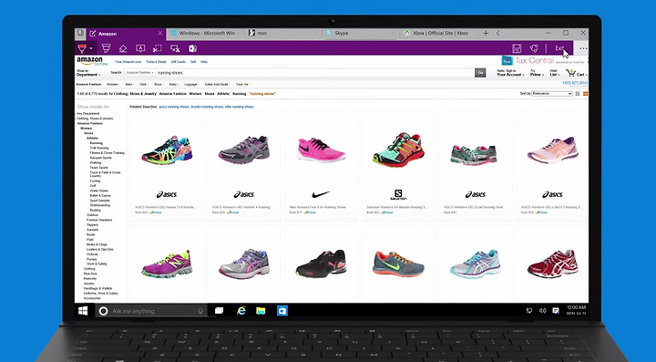Switch to orange grid view icon

(x=585, y=94)
